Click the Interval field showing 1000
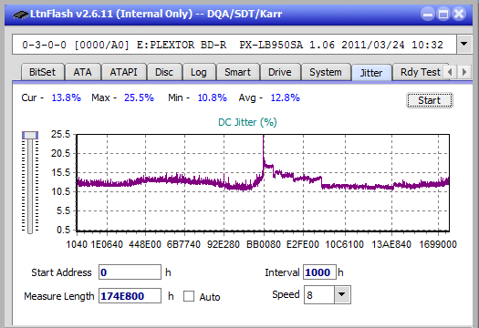Viewport: 479px width, 328px height. pos(319,272)
